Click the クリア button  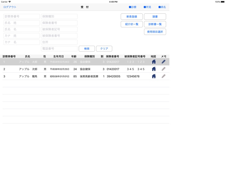pos(104,49)
